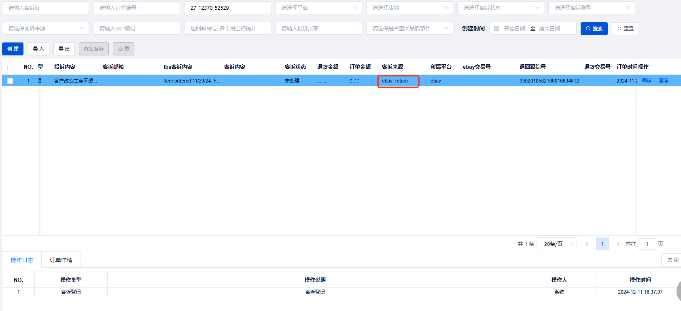This screenshot has width=681, height=311.
Task: Expand the 请选择客诉类型 dropdown
Action: pos(592,8)
